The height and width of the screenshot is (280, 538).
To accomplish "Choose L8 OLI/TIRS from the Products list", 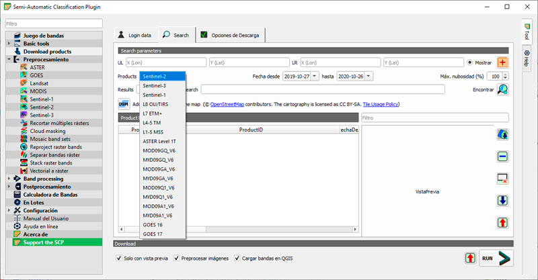I will [163, 104].
